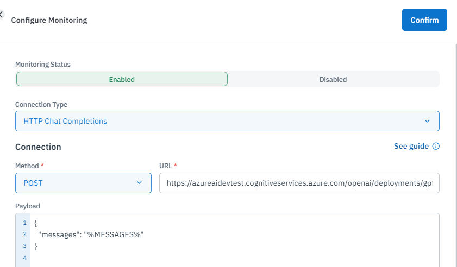
Task: Click line number 4 in the Payload gutter
Action: 25,258
